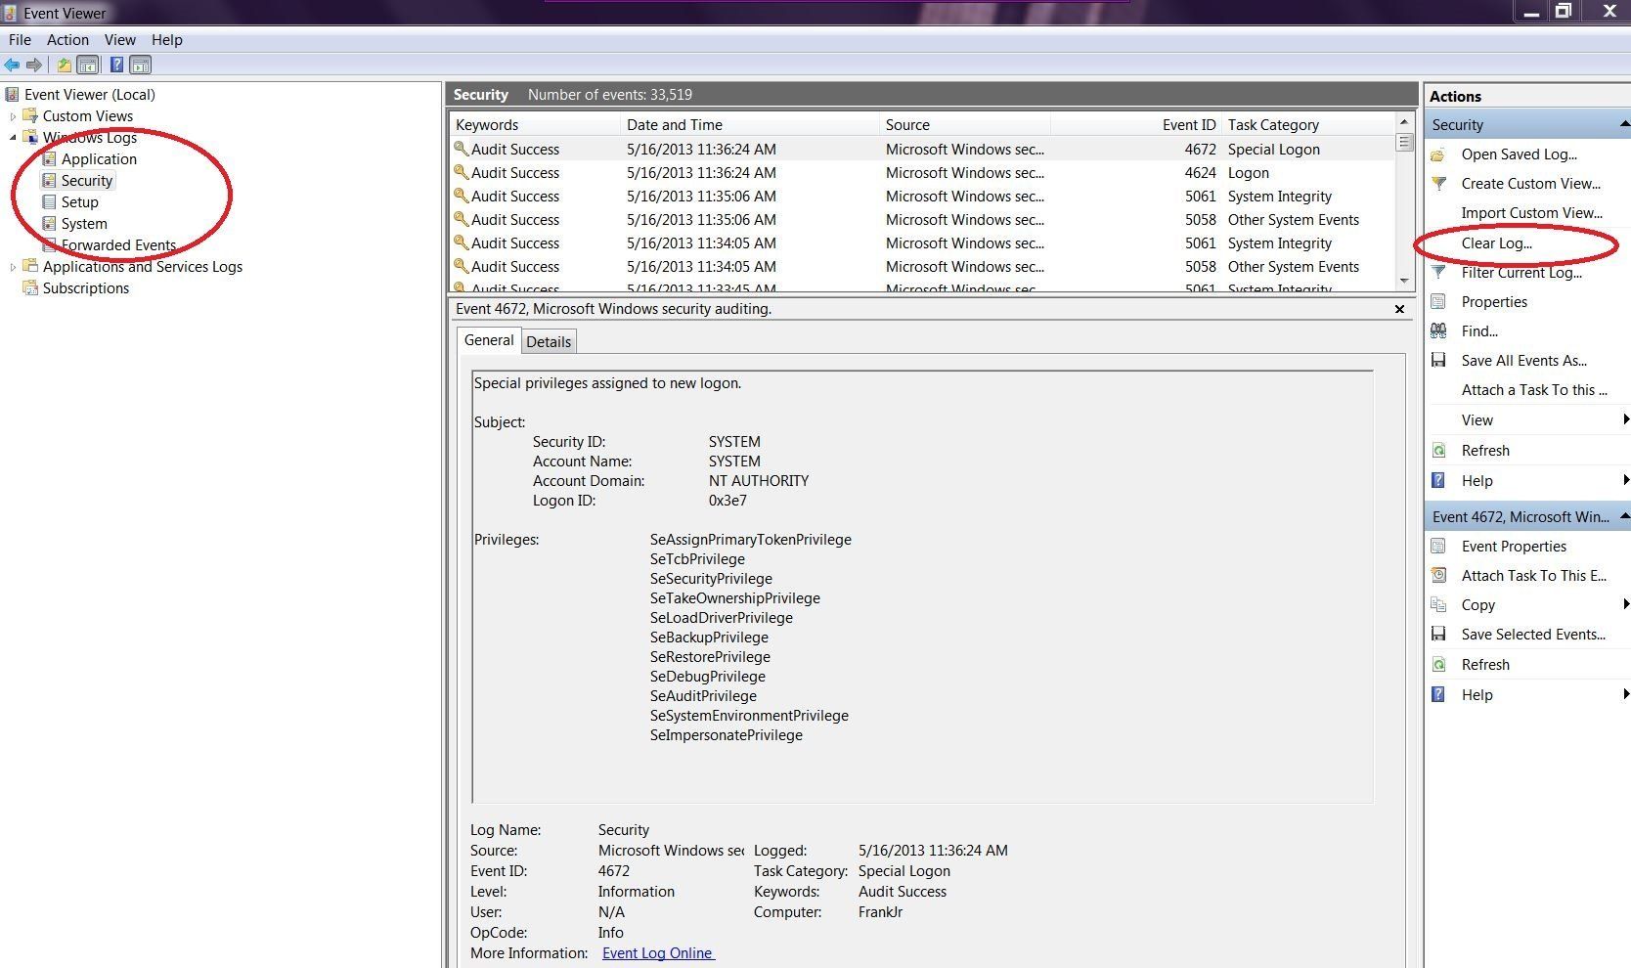1631x968 pixels.
Task: Click the Help icon in Security actions
Action: [1438, 480]
